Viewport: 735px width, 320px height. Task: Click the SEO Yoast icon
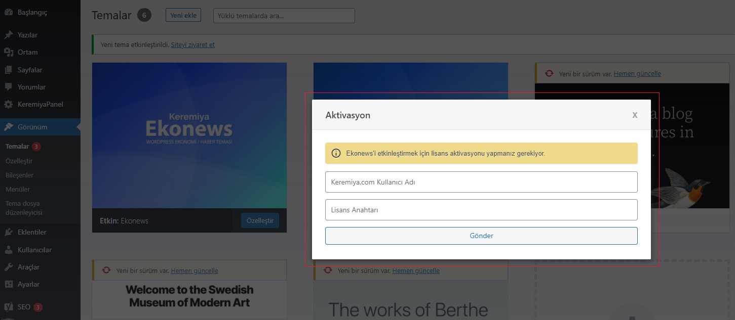9,307
